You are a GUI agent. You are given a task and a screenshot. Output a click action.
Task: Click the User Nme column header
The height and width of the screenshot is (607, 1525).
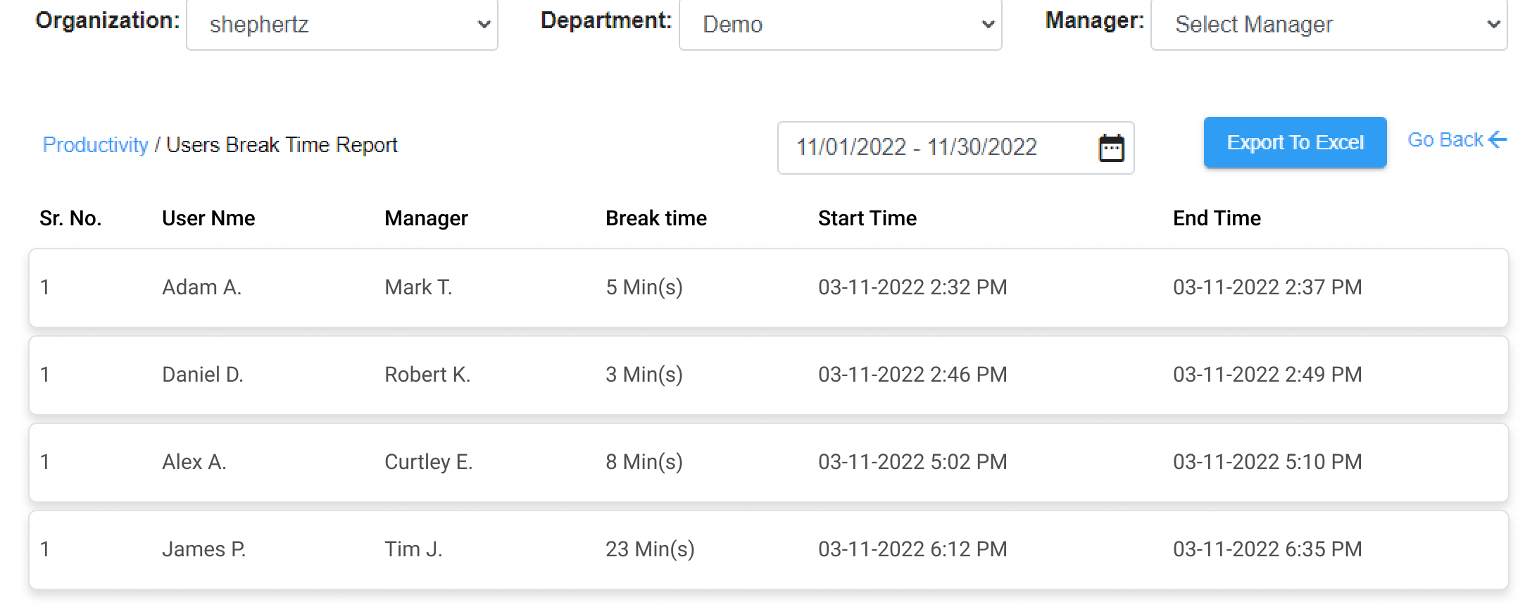click(x=208, y=218)
